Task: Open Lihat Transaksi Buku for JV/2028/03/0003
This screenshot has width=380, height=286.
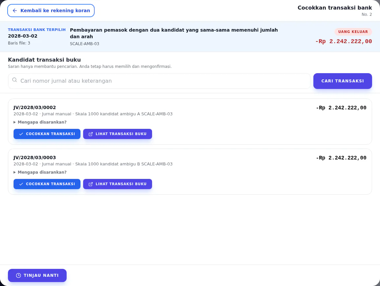Action: [117, 184]
